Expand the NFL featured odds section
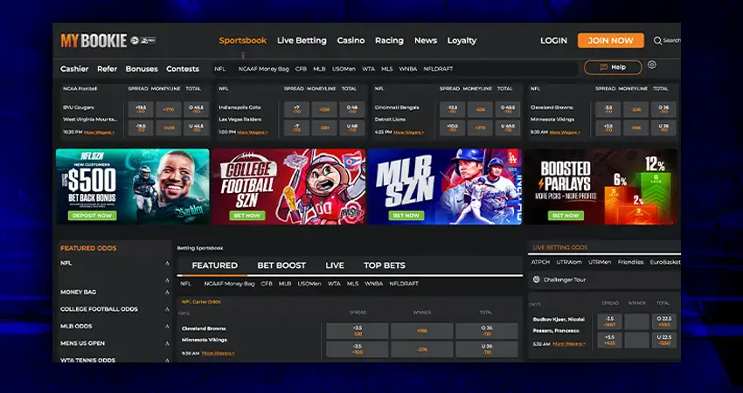Viewport: 743px width, 393px height. (167, 263)
